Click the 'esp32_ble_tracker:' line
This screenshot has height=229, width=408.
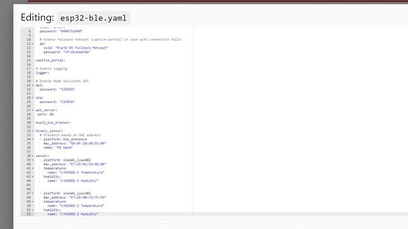[x=53, y=123]
